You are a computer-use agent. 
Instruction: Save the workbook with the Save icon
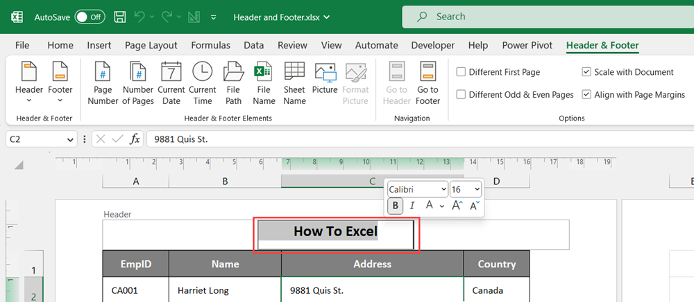pos(120,17)
